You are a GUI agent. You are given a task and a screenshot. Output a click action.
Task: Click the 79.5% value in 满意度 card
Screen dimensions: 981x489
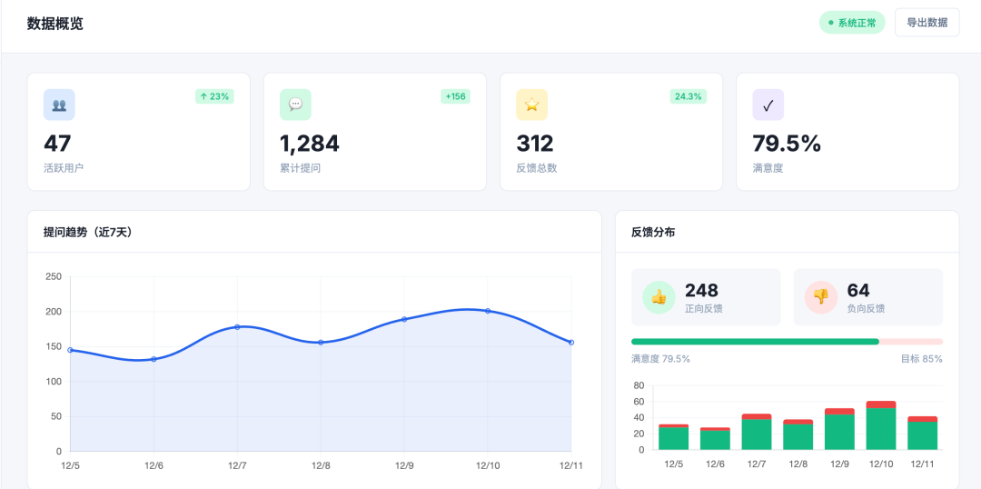click(x=787, y=144)
